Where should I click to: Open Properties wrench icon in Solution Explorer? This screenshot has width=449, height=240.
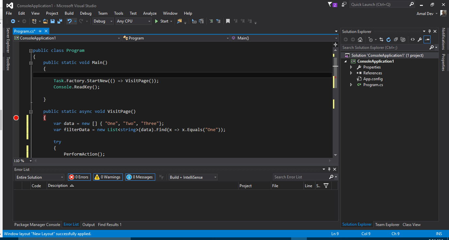tap(420, 39)
